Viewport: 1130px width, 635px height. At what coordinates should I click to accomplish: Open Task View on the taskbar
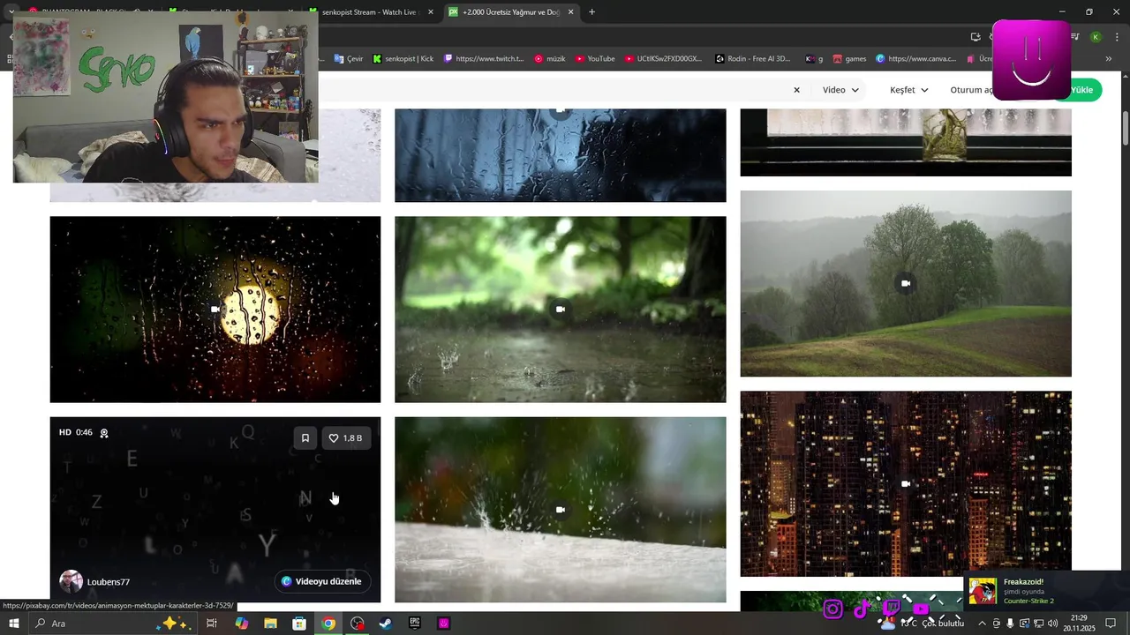coord(212,624)
